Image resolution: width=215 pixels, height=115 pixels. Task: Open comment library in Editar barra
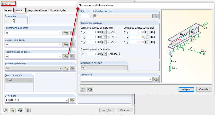coord(72,100)
